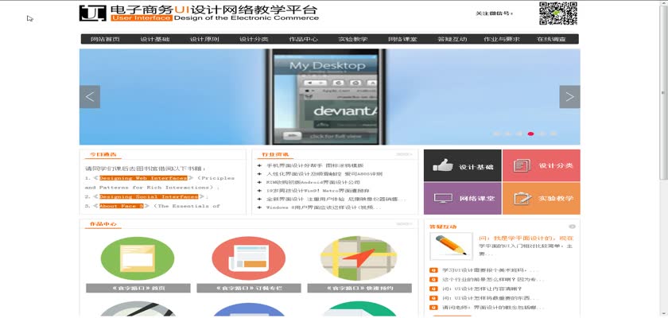668x318 pixels.
Task: Open 答疑互动 in navigation bar
Action: [452, 39]
